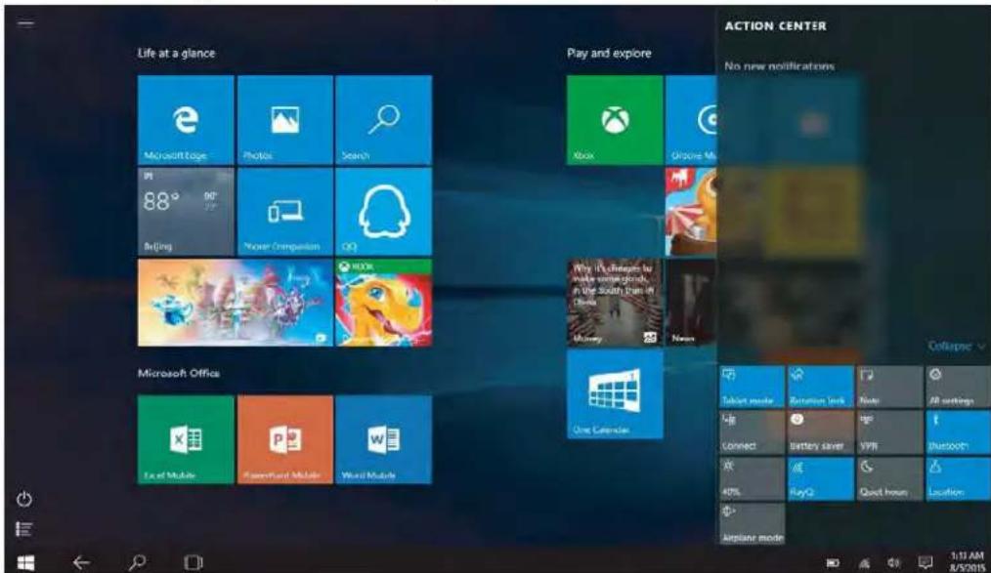This screenshot has width=991, height=573.
Task: Launch the Word Mobile tile
Action: 383,439
